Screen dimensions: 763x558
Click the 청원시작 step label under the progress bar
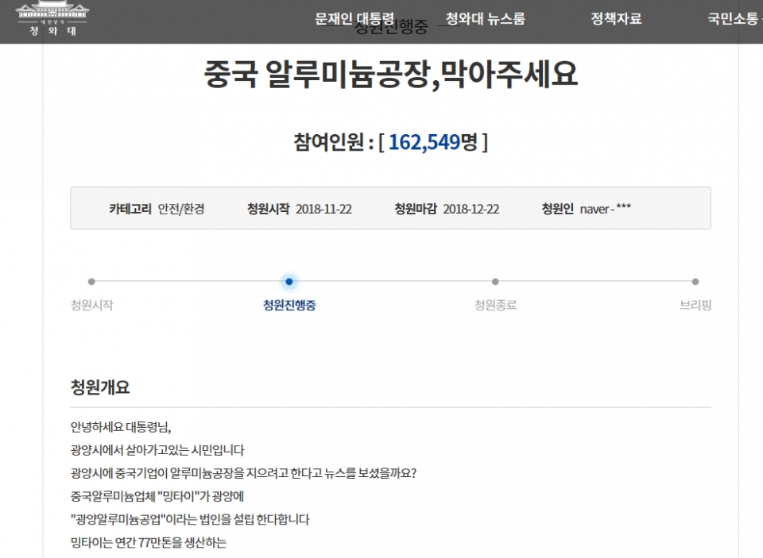click(91, 305)
